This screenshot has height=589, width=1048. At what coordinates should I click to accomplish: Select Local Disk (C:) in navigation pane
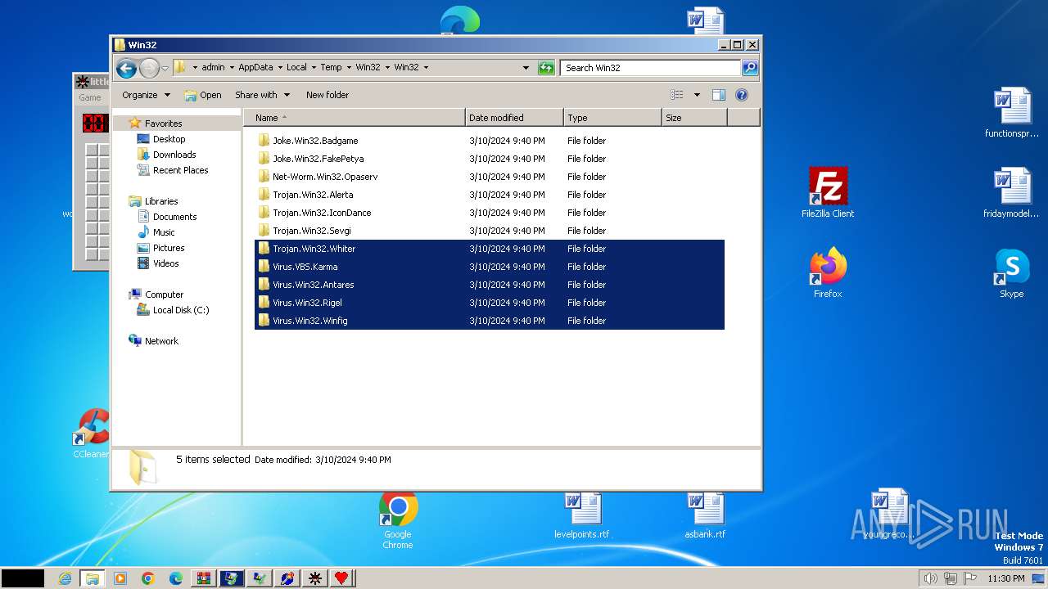coord(181,310)
